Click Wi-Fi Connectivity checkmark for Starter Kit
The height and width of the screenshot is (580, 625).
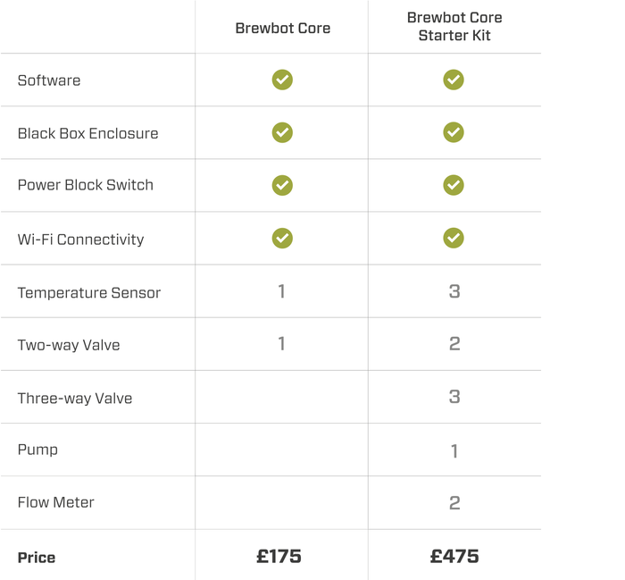(454, 238)
